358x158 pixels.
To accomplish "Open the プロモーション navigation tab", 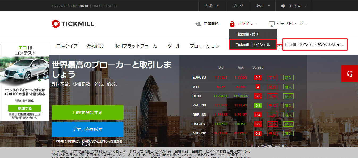I will click(205, 46).
